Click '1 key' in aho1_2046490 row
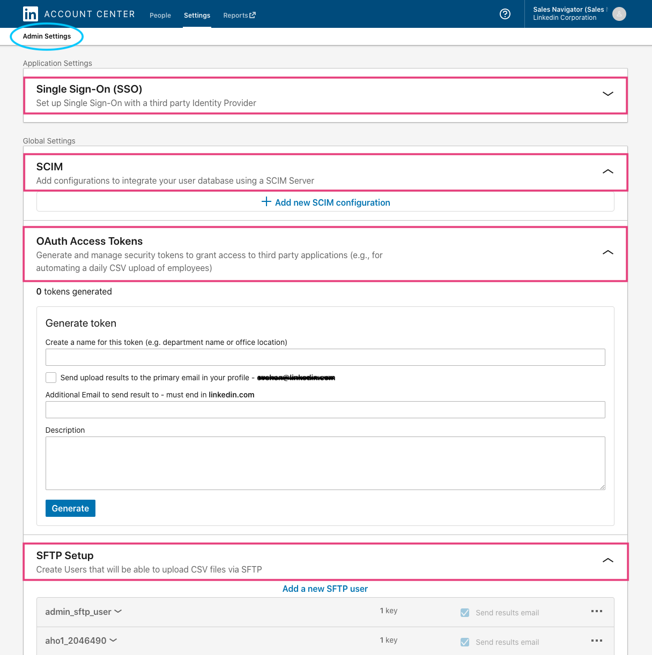 point(389,640)
